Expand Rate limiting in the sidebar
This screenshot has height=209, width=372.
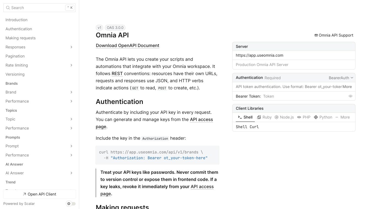pos(71,65)
